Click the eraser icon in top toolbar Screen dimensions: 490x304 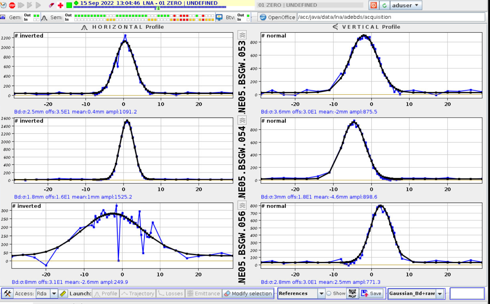tap(51, 5)
